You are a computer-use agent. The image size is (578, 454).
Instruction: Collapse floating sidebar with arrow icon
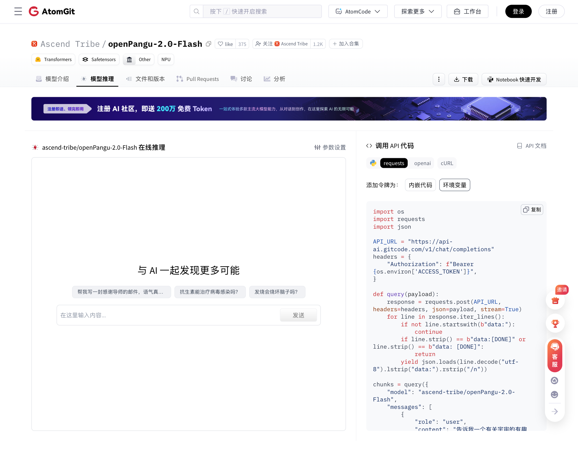pyautogui.click(x=555, y=412)
